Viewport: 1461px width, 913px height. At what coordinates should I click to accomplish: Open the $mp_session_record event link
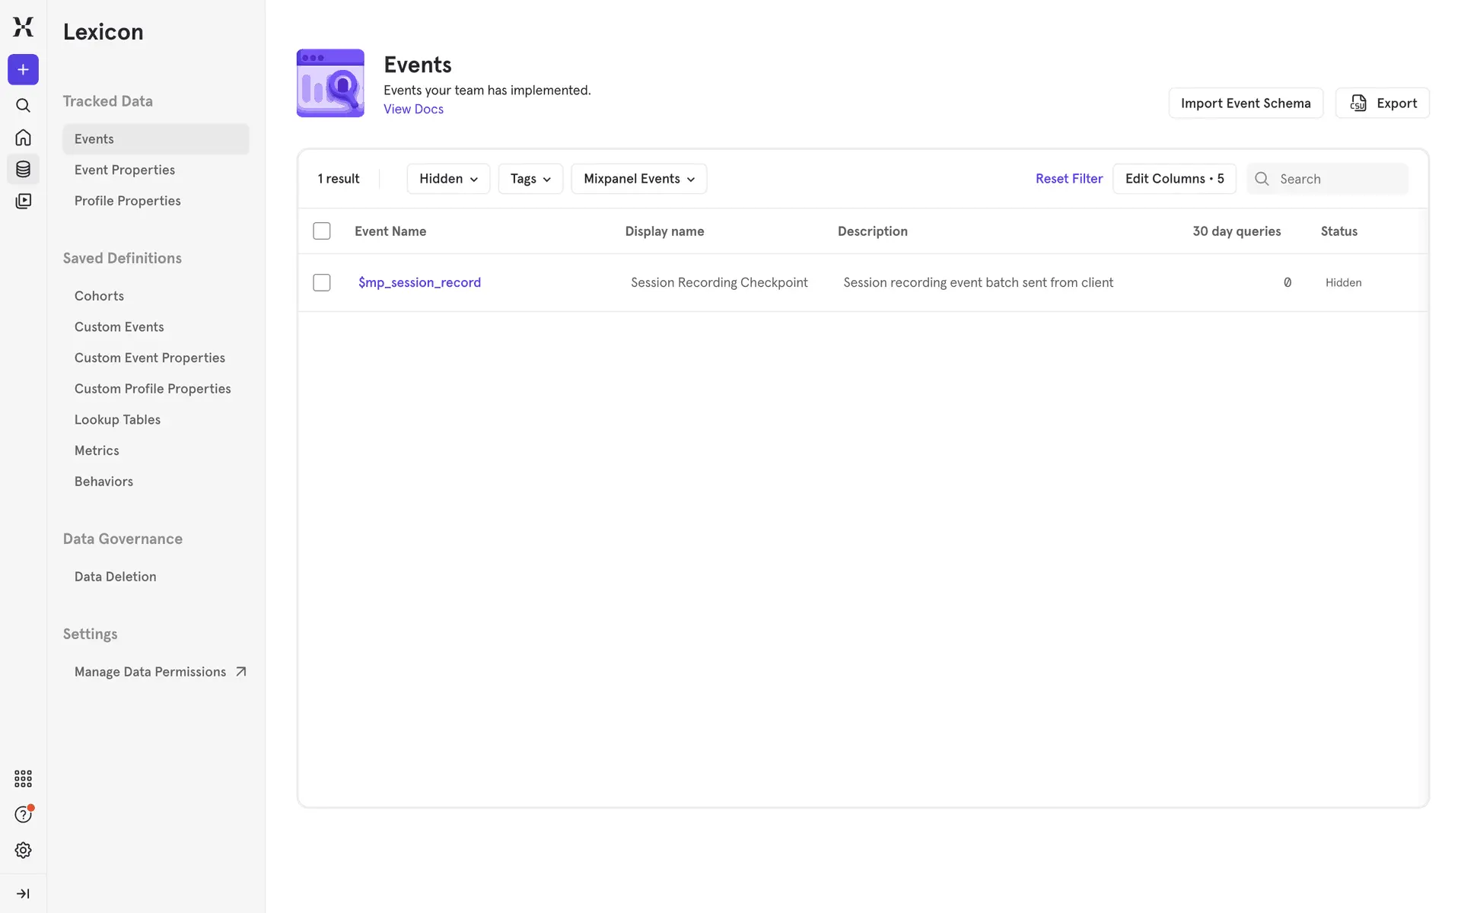click(x=419, y=282)
